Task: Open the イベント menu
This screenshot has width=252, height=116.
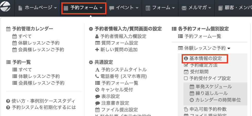Action: pos(124,8)
